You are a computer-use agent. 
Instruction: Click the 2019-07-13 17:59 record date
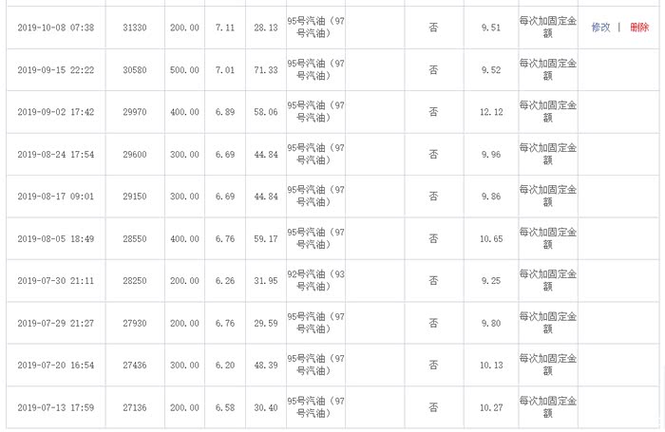pyautogui.click(x=55, y=408)
